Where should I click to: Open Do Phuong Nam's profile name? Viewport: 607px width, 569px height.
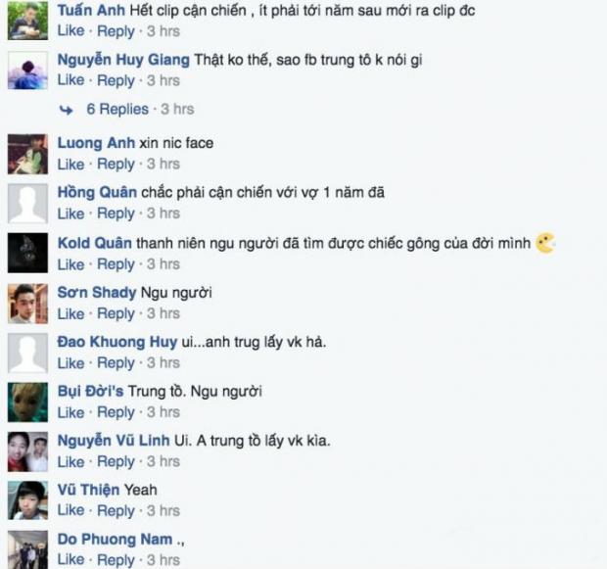pos(115,540)
